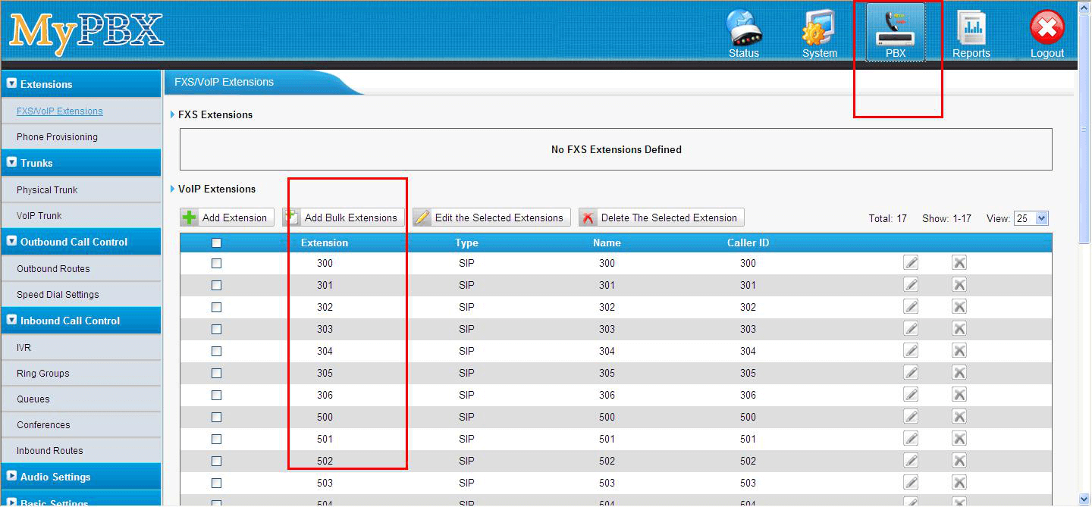1092x507 pixels.
Task: Check the box for extension 305
Action: (x=216, y=374)
